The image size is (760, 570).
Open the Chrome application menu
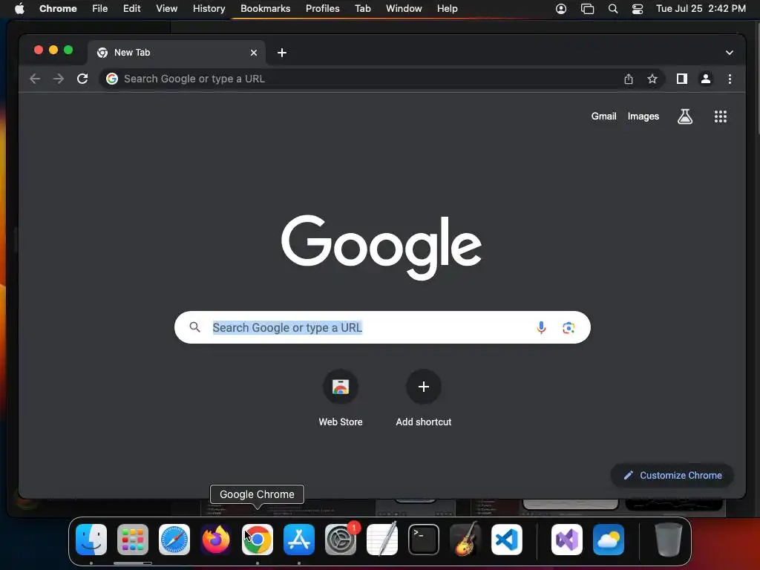click(x=58, y=9)
